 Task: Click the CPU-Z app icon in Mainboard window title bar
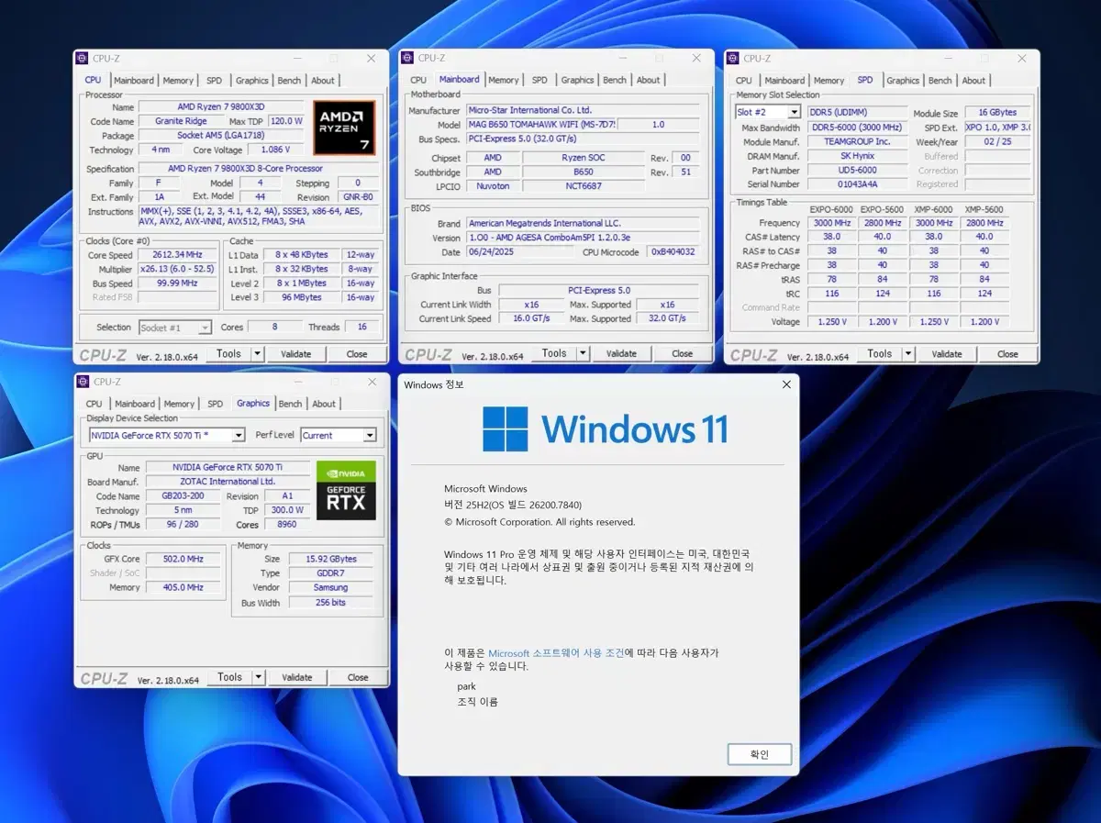[408, 58]
